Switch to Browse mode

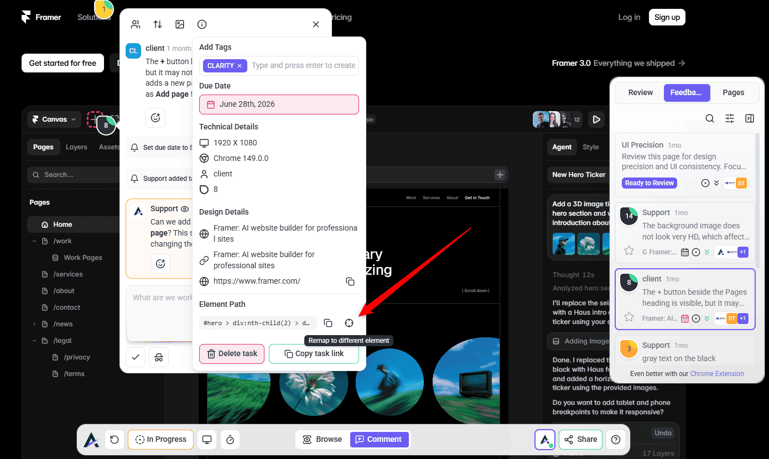[x=323, y=440]
